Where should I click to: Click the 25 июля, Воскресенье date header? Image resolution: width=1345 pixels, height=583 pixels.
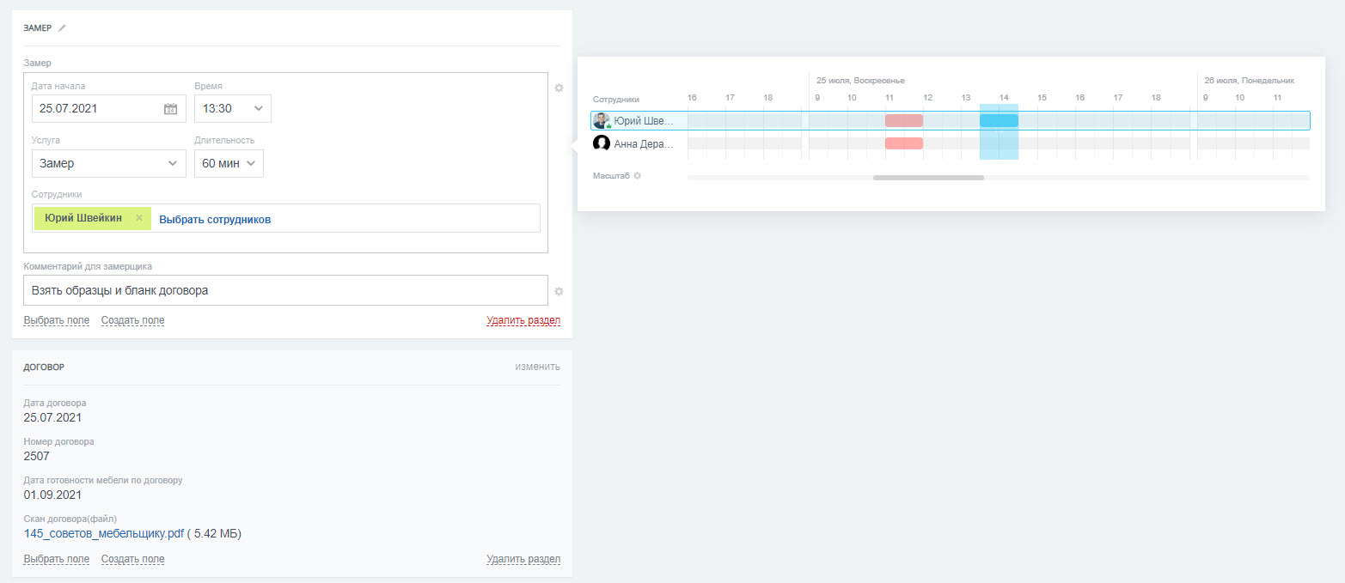point(860,80)
